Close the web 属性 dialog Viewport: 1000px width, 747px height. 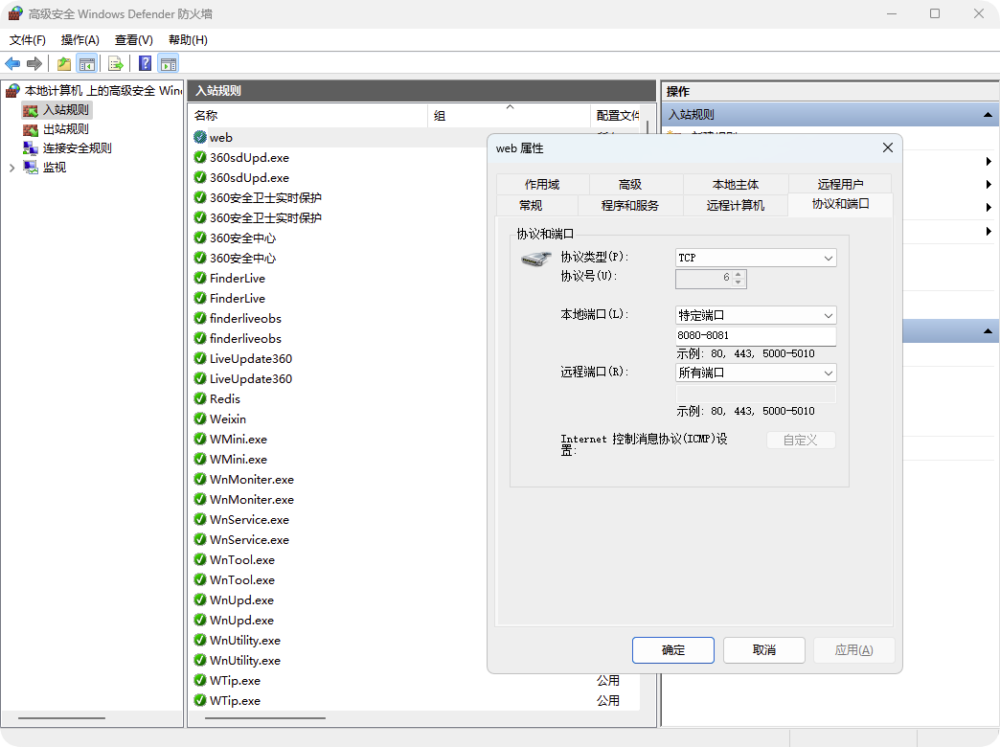(x=887, y=148)
